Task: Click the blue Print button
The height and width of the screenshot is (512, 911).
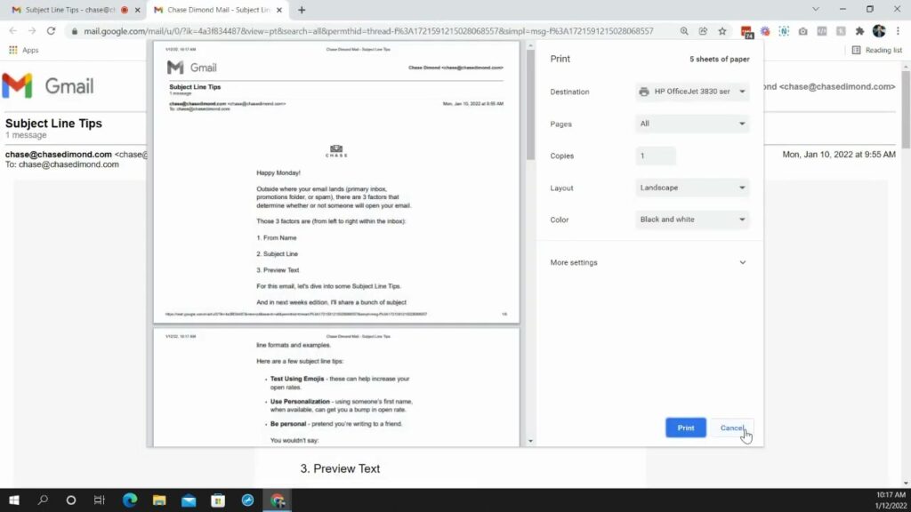Action: (685, 428)
